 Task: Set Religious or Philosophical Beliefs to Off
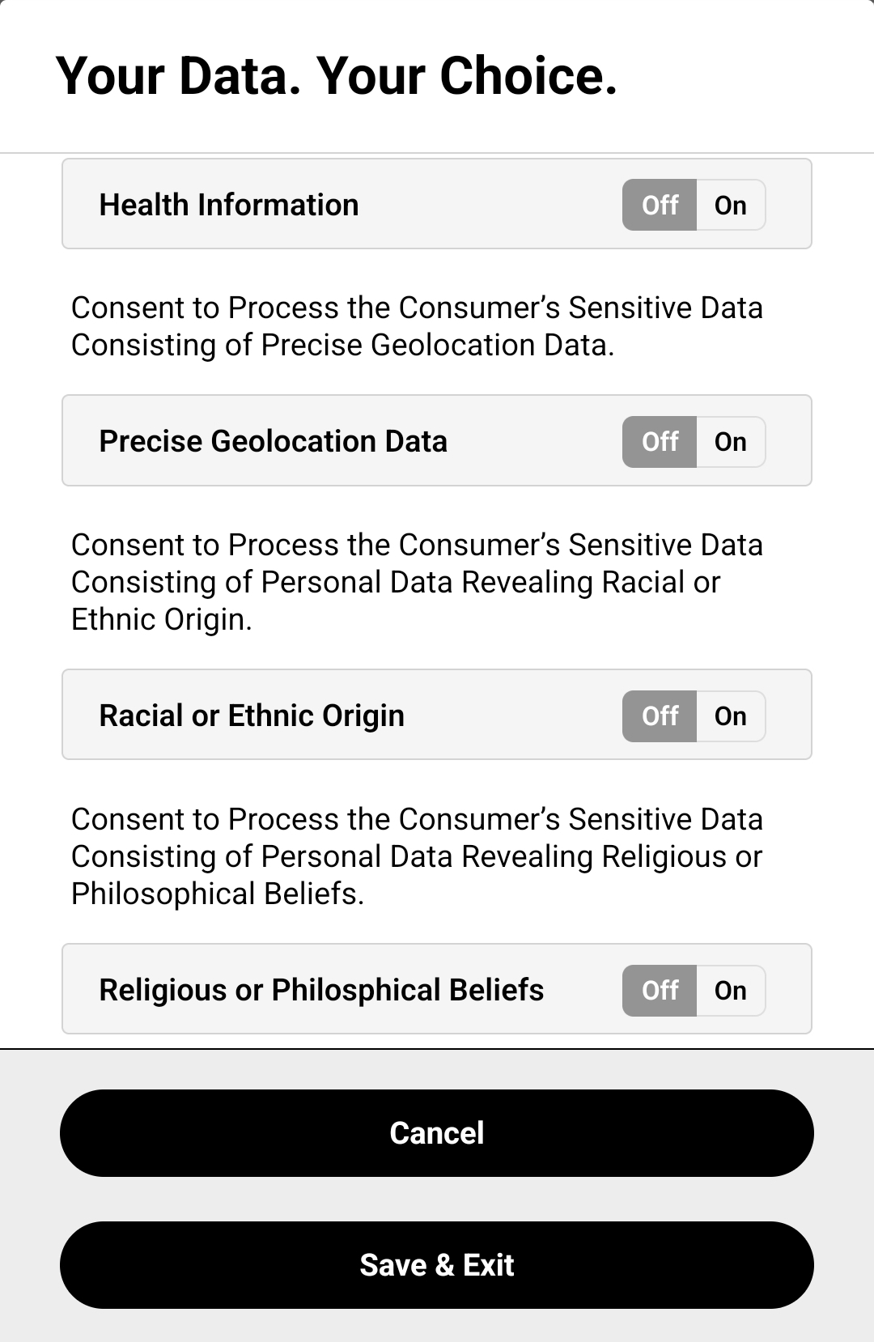pyautogui.click(x=660, y=991)
